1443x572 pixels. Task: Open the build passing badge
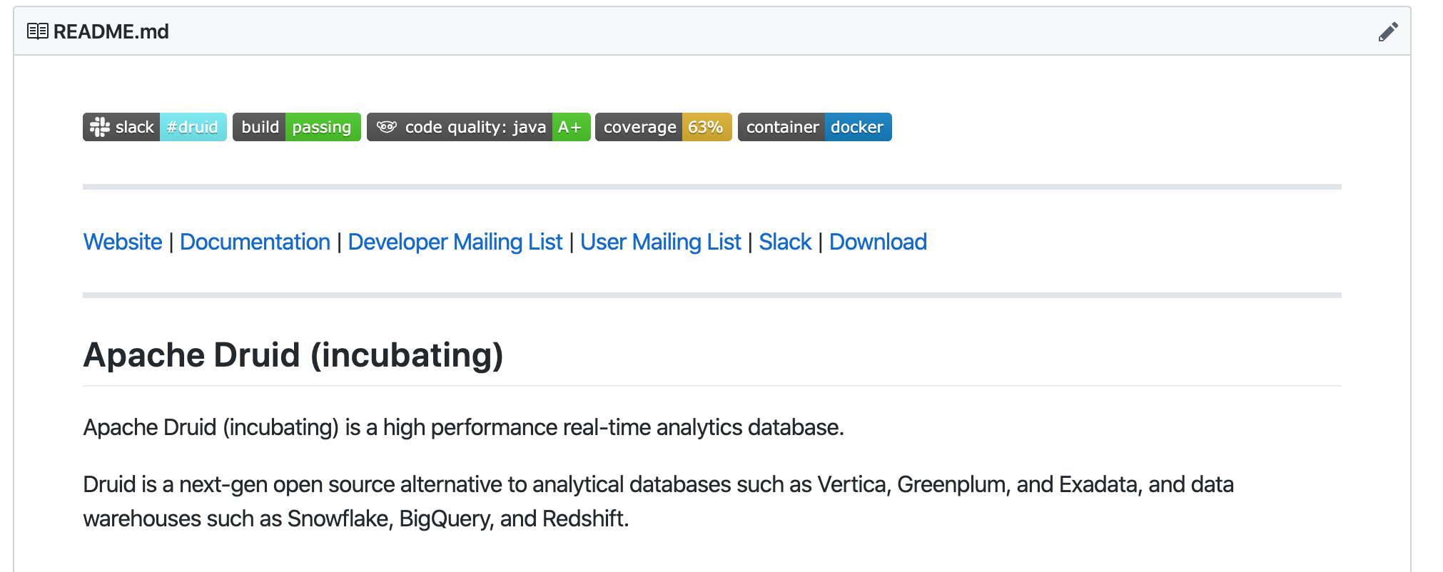point(297,127)
